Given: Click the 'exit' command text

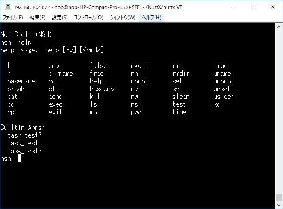Looking at the screenshot, I should (x=55, y=112).
